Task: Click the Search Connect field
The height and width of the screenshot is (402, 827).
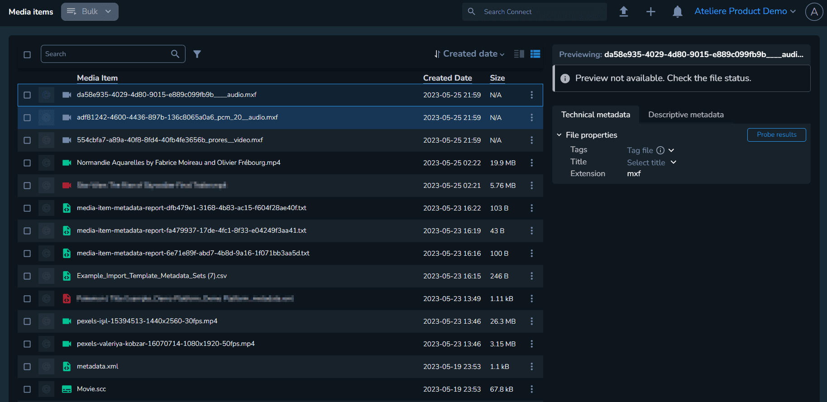Action: coord(534,12)
